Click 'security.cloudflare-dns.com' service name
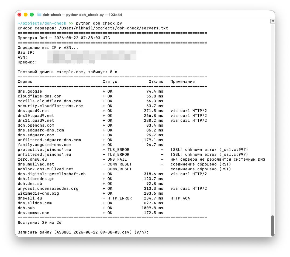The width and height of the screenshot is (290, 257). 50,106
